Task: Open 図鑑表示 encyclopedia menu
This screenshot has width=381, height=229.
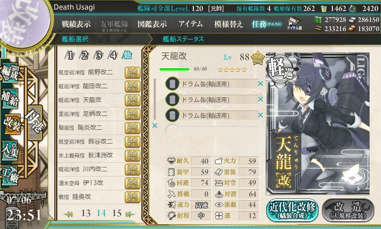Action: [152, 24]
